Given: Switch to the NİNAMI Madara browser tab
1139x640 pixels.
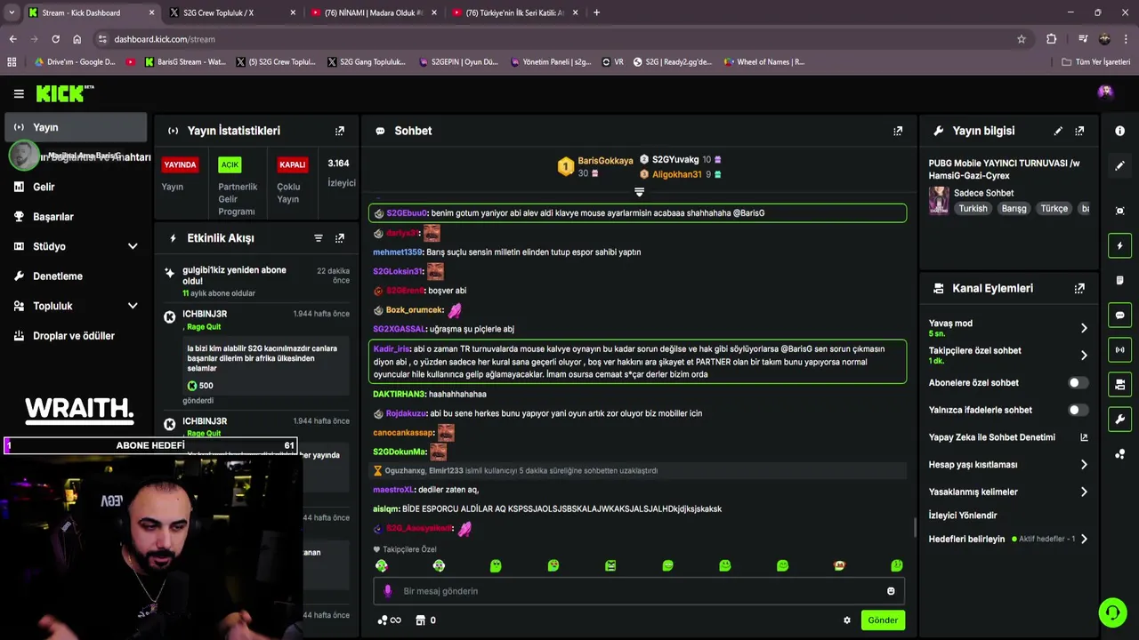Looking at the screenshot, I should coord(374,12).
